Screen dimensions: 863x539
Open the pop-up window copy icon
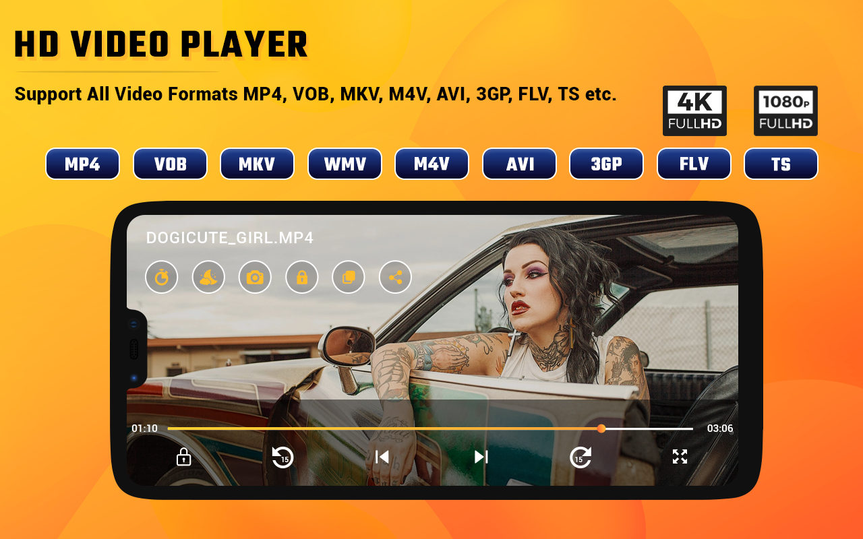[349, 277]
